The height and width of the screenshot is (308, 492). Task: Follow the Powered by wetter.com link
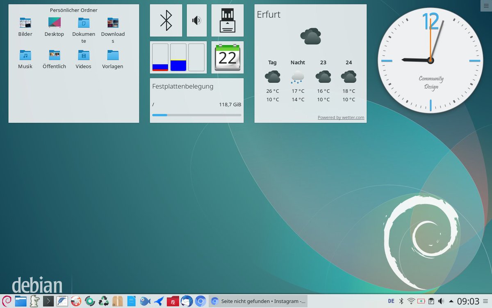341,117
